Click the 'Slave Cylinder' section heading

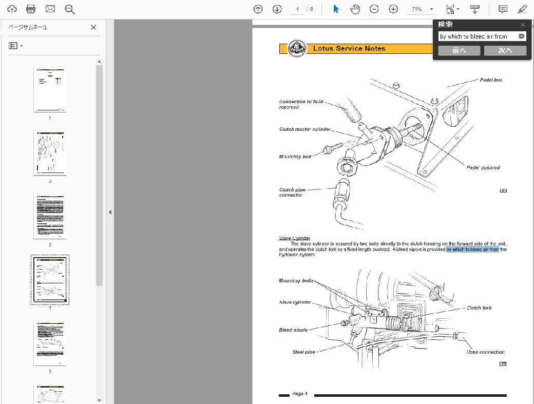click(295, 238)
